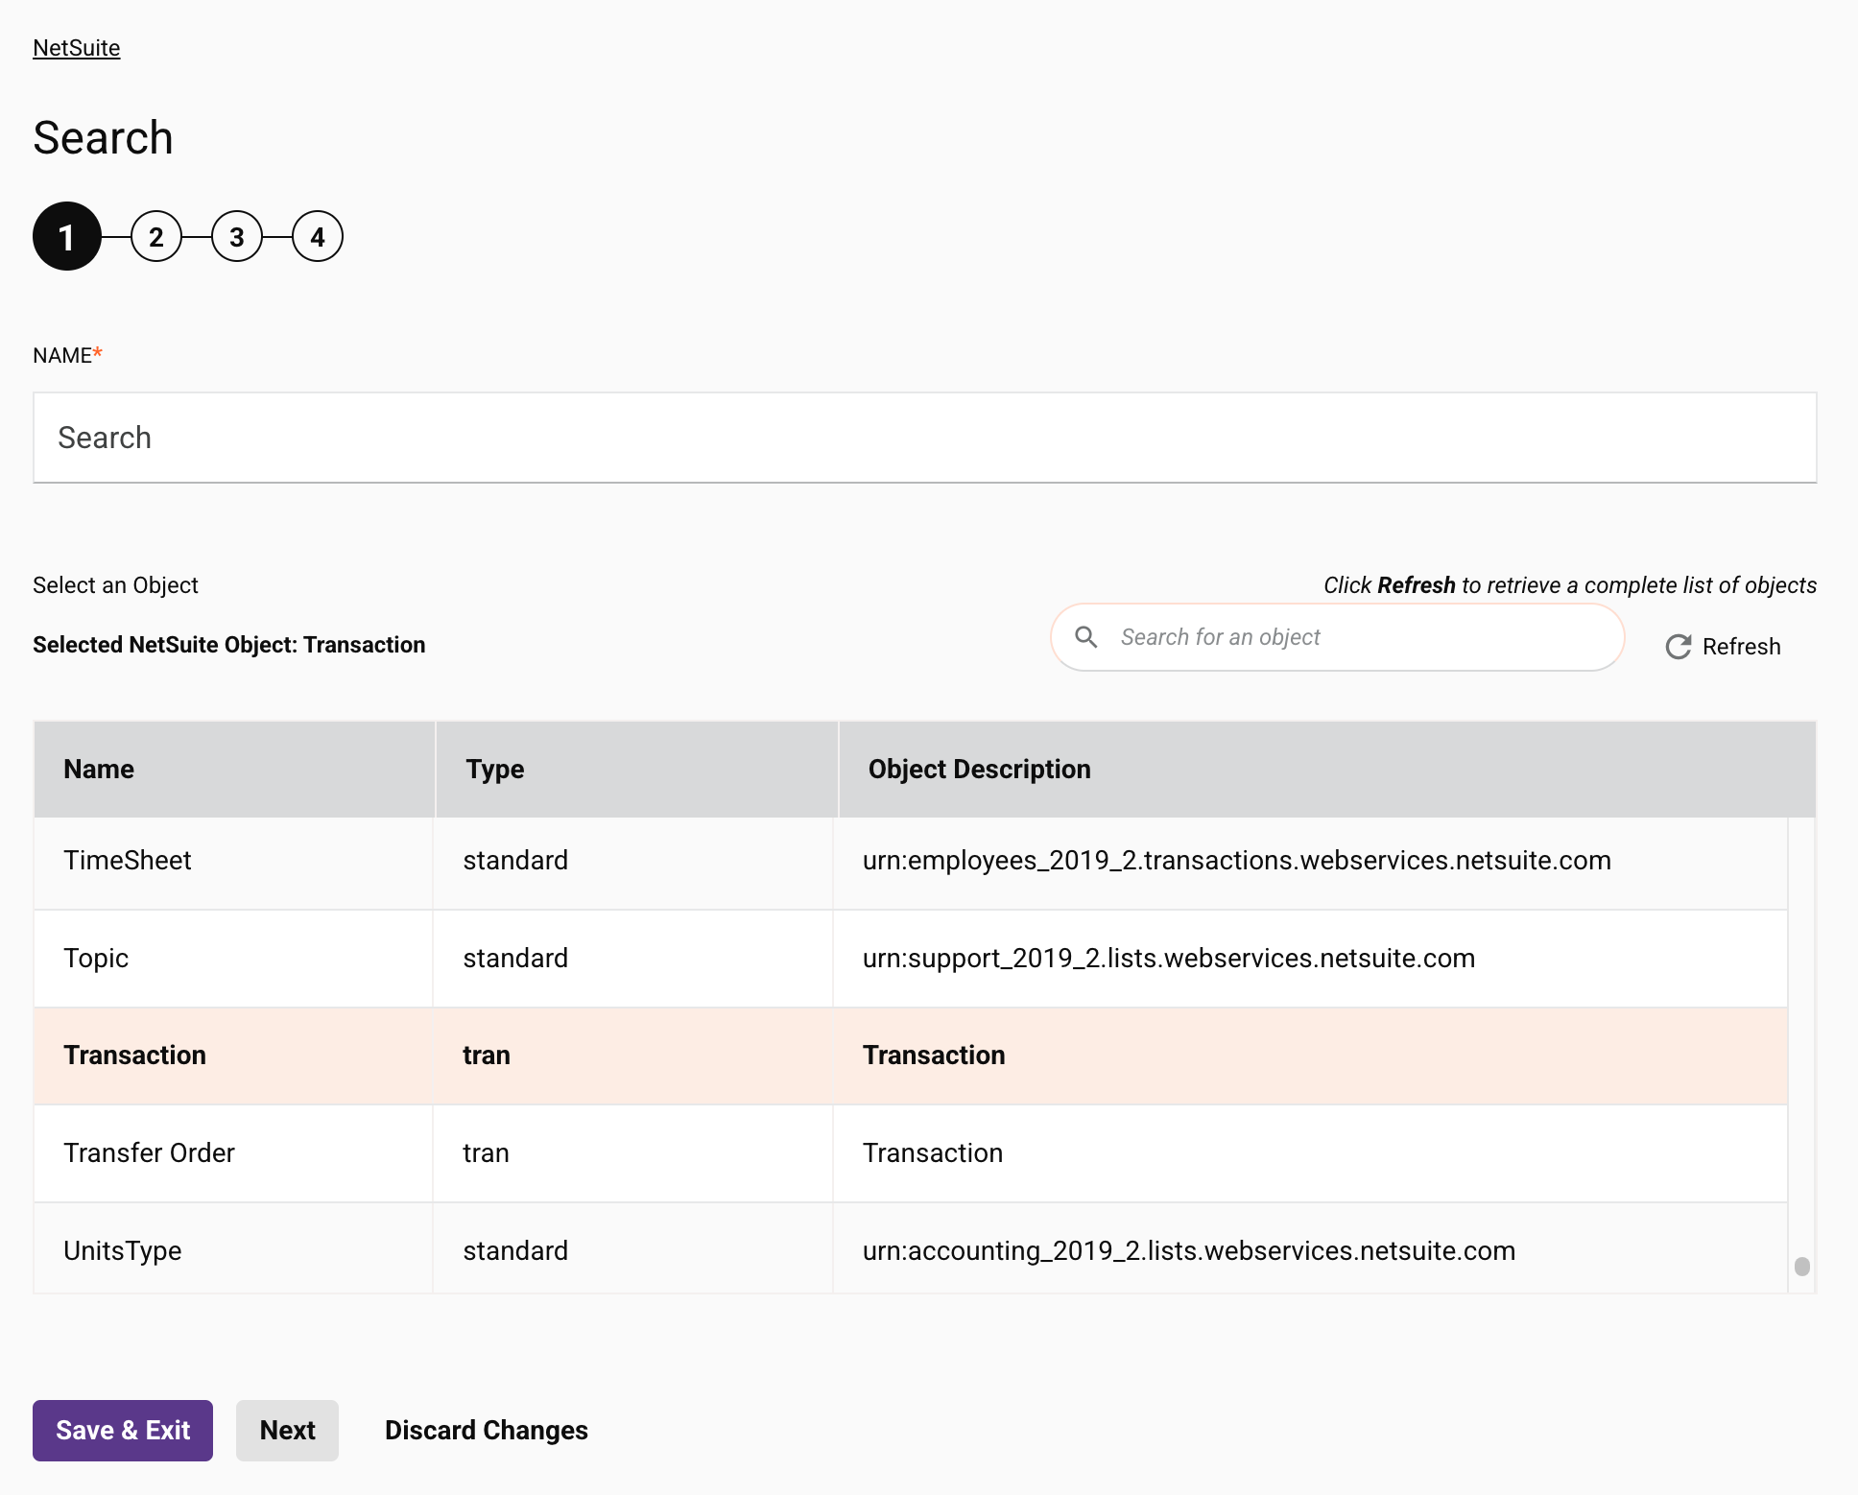This screenshot has width=1858, height=1495.
Task: Click the Transfer Order 'Transaction' description cell
Action: click(1310, 1153)
